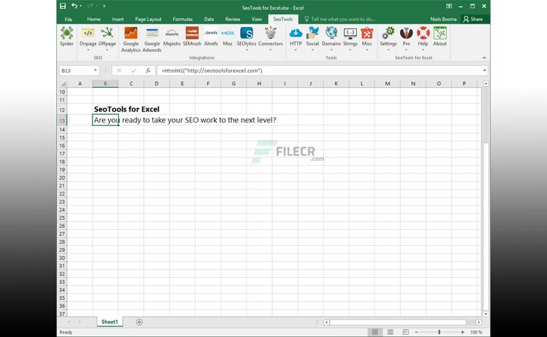The image size is (547, 337).
Task: Open the HTTP tools menu
Action: (296, 39)
